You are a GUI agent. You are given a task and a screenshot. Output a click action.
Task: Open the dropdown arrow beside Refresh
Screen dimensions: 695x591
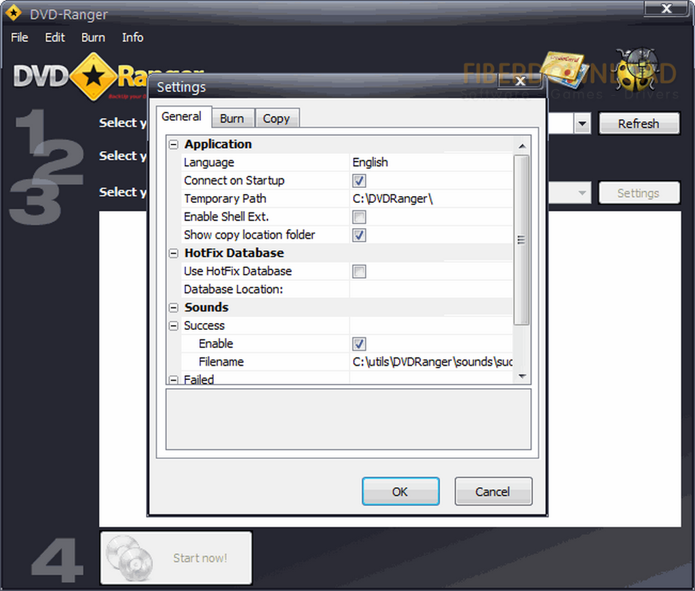point(582,123)
